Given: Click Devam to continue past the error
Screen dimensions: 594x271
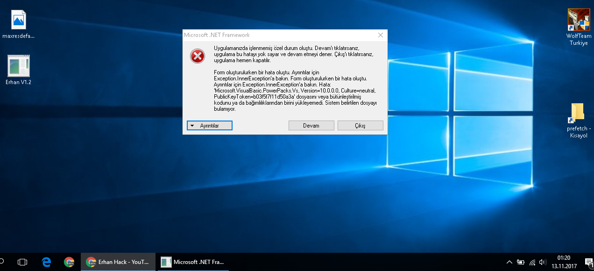Looking at the screenshot, I should click(311, 126).
